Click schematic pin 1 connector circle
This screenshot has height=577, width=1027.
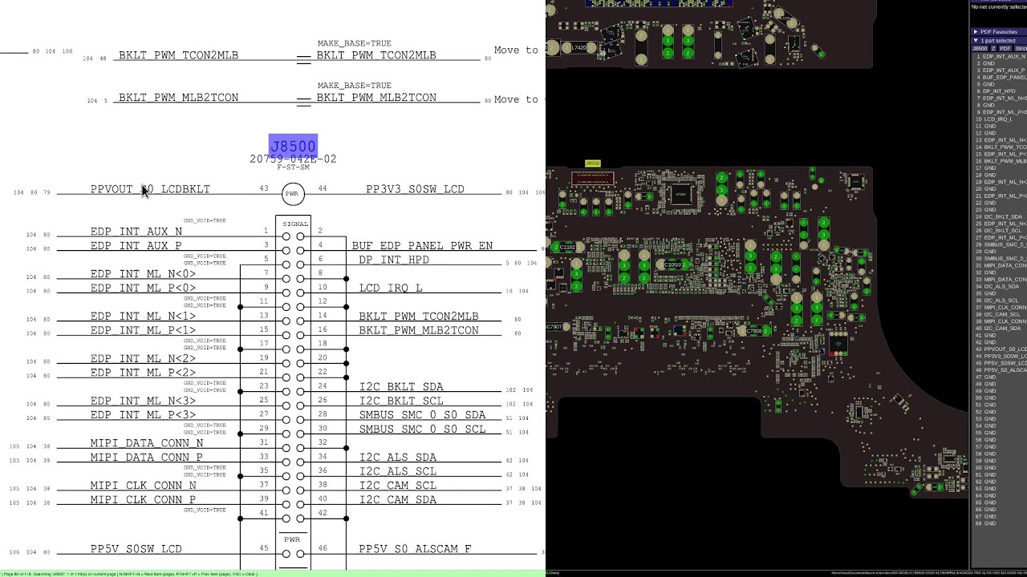tap(286, 236)
